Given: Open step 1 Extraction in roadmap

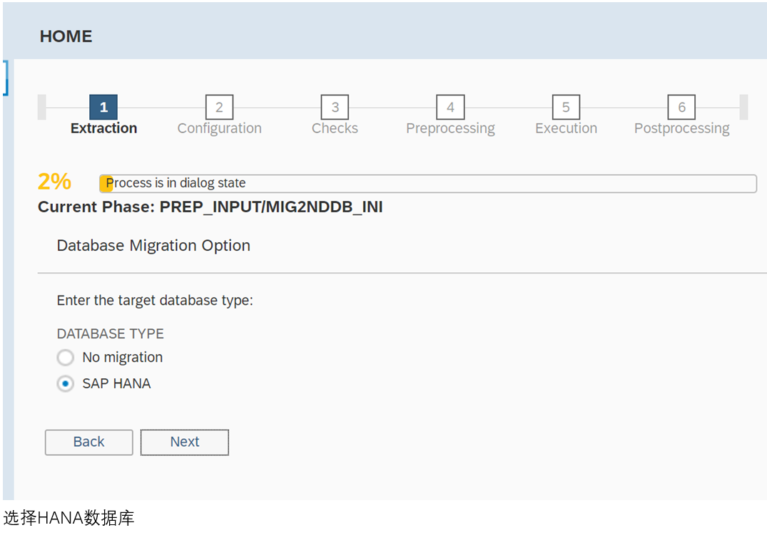Looking at the screenshot, I should tap(103, 108).
